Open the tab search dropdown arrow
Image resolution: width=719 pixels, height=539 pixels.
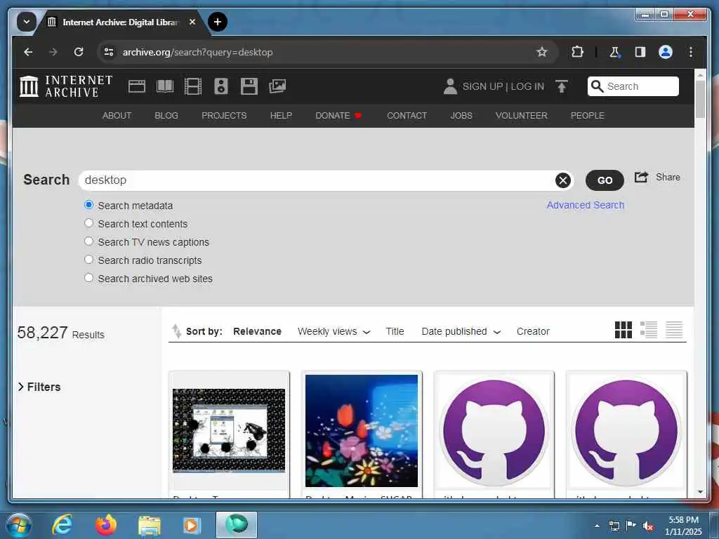click(27, 22)
